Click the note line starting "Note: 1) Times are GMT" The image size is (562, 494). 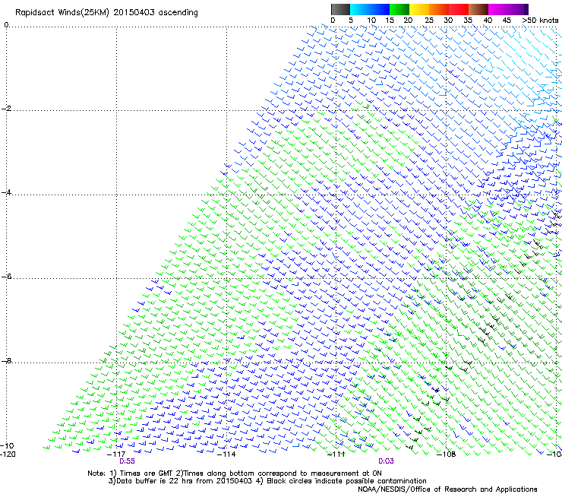click(235, 473)
